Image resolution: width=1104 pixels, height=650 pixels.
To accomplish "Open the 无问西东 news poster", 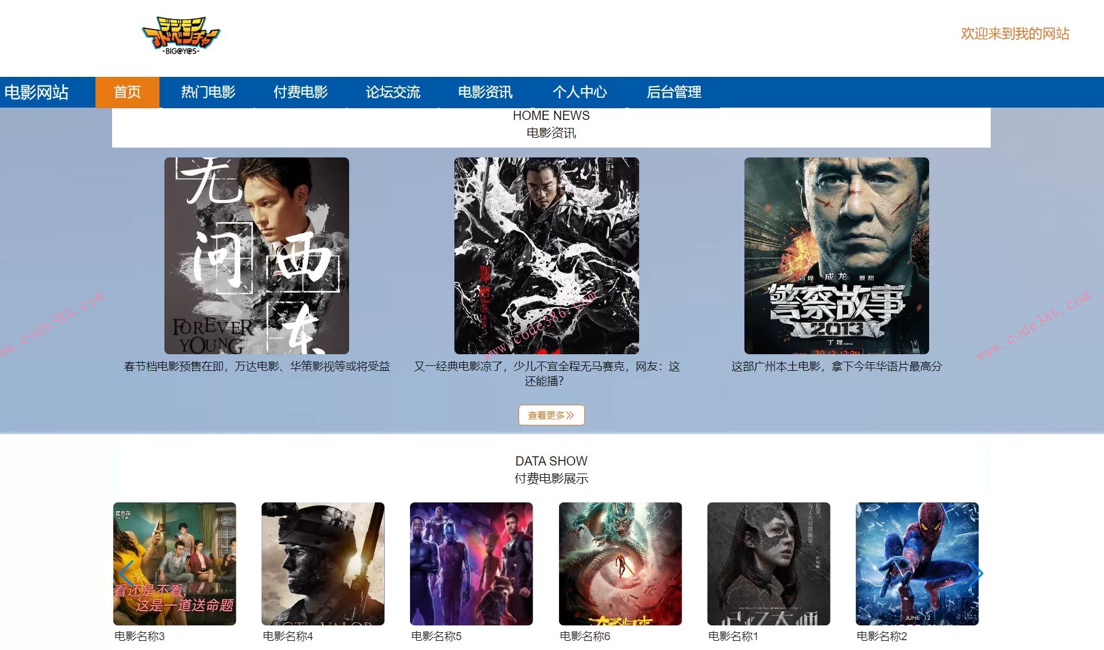I will [257, 256].
